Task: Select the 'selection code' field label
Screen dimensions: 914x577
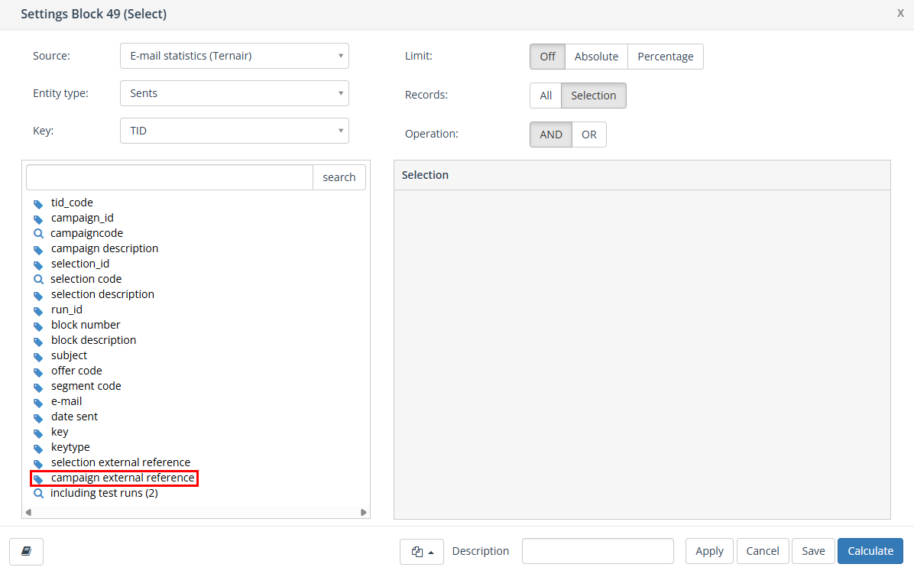Action: click(x=86, y=279)
